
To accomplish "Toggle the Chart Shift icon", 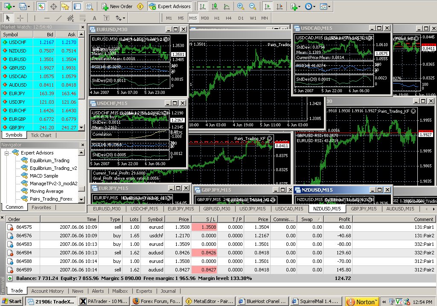I will (279, 6).
